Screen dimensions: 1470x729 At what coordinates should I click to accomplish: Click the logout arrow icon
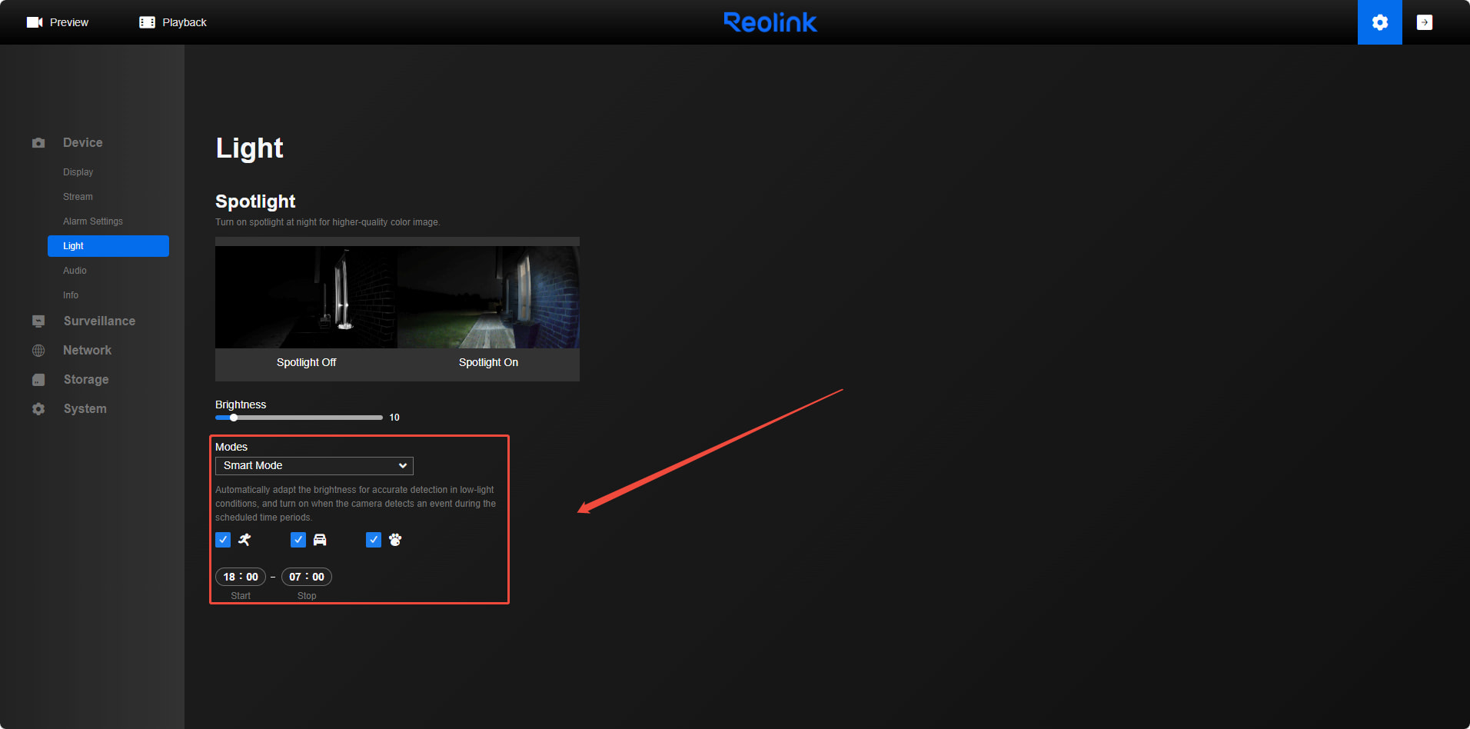pyautogui.click(x=1424, y=22)
